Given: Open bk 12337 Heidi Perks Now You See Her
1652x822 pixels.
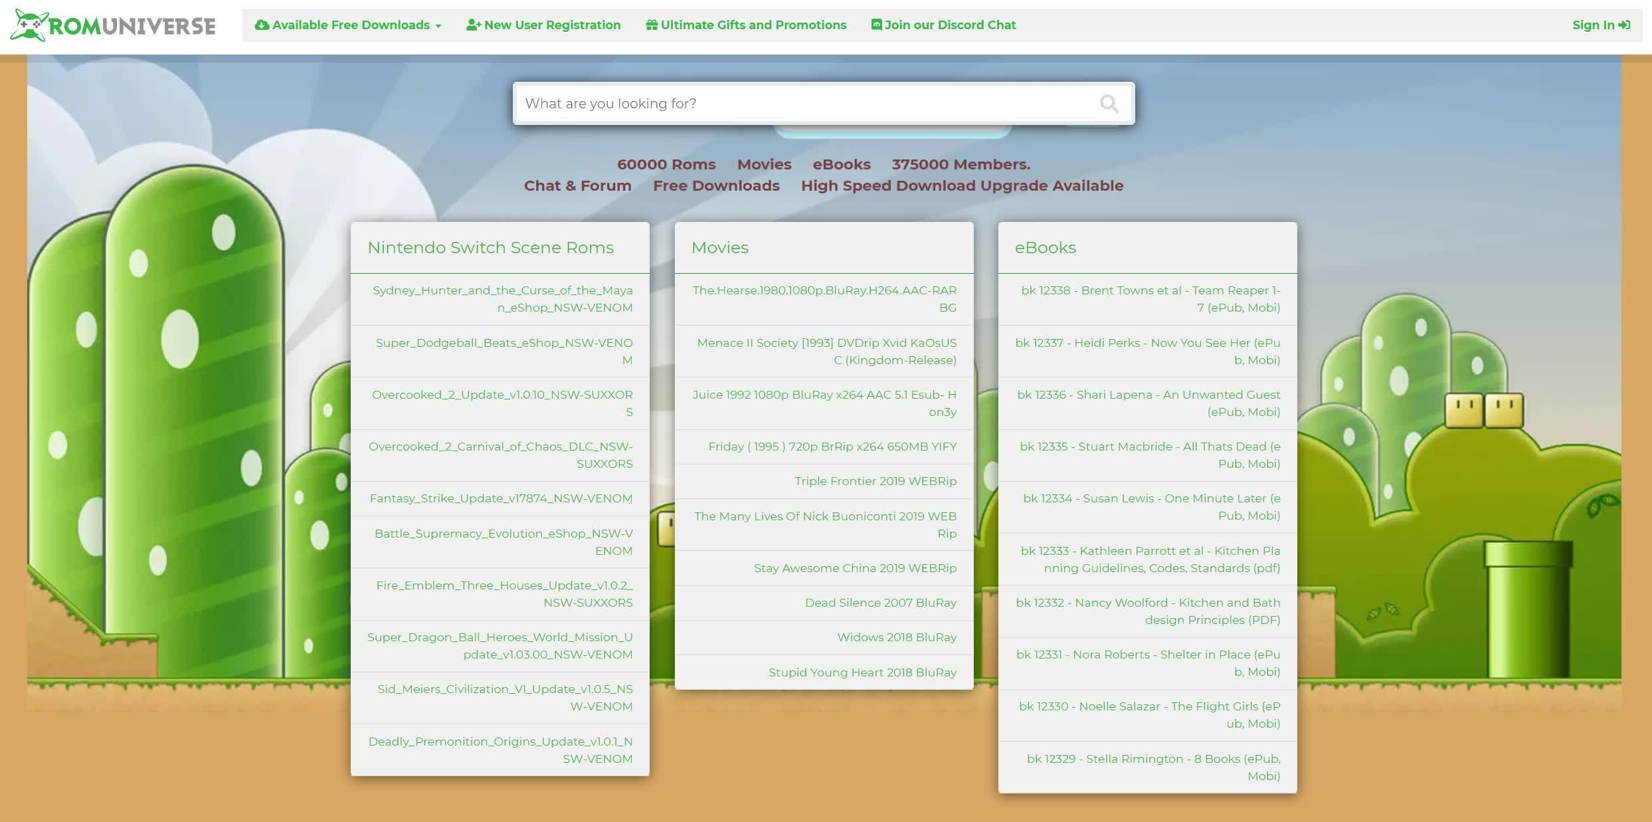Looking at the screenshot, I should pyautogui.click(x=1148, y=352).
